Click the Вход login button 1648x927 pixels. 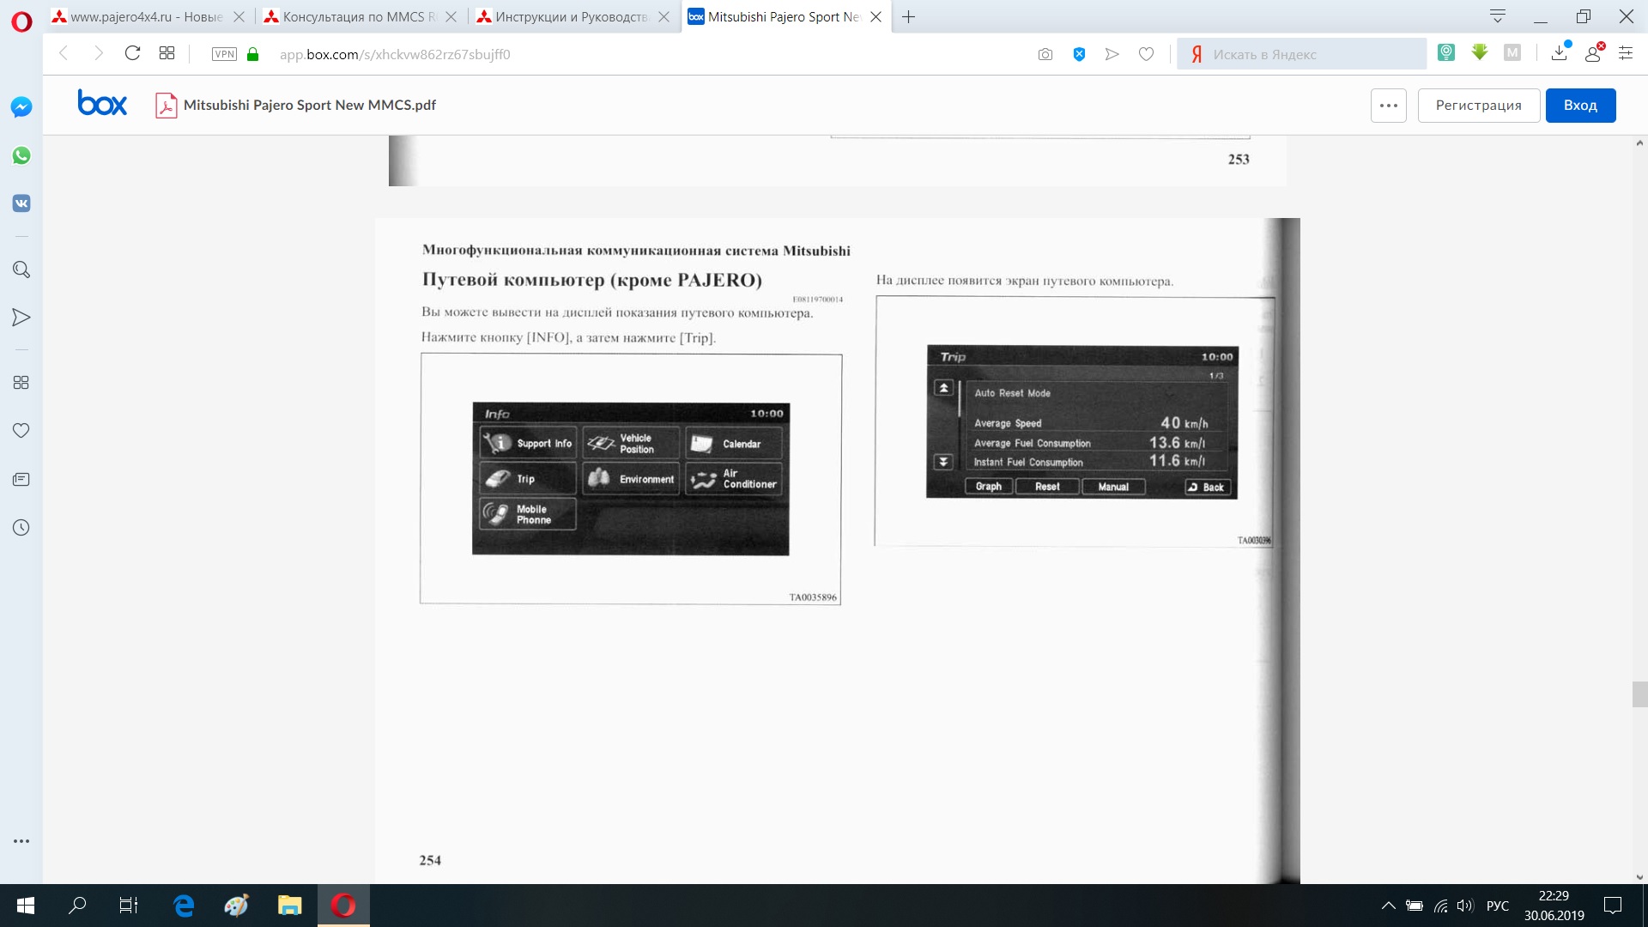coord(1579,106)
